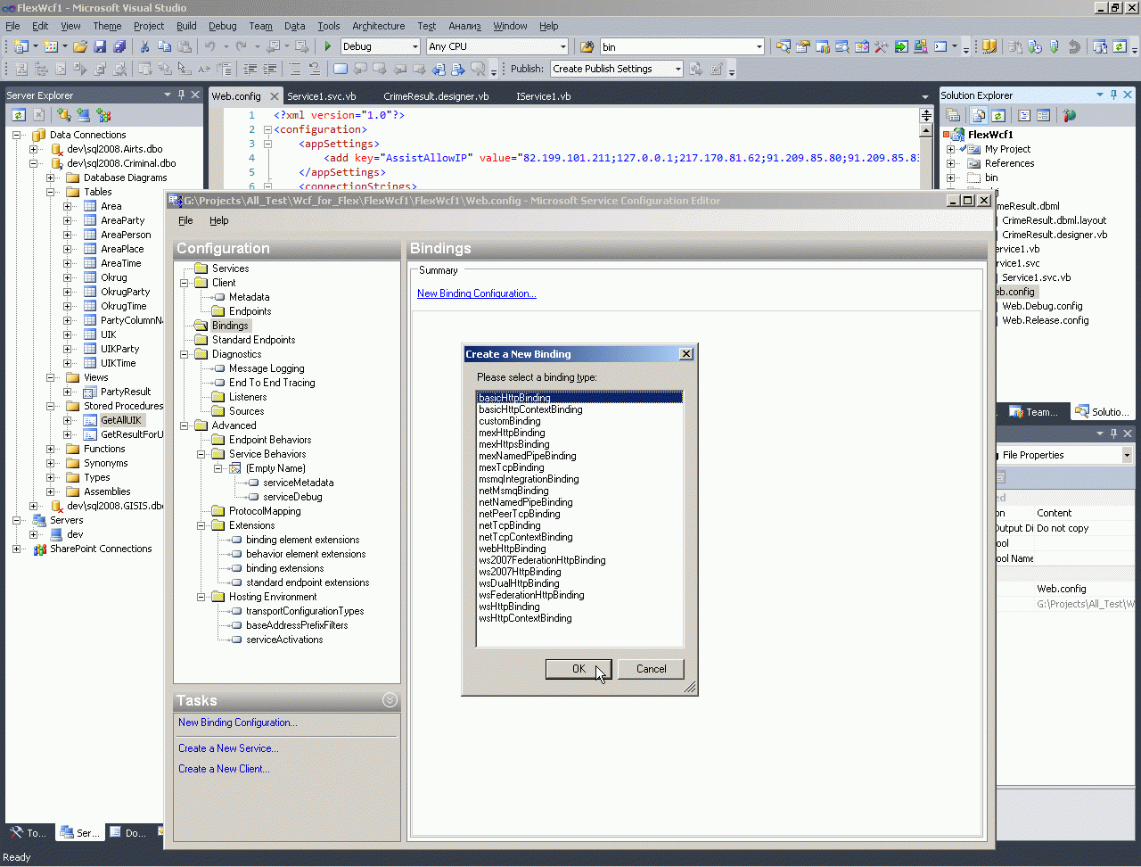Refresh the Solution Explorer
1141x867 pixels.
[x=998, y=115]
